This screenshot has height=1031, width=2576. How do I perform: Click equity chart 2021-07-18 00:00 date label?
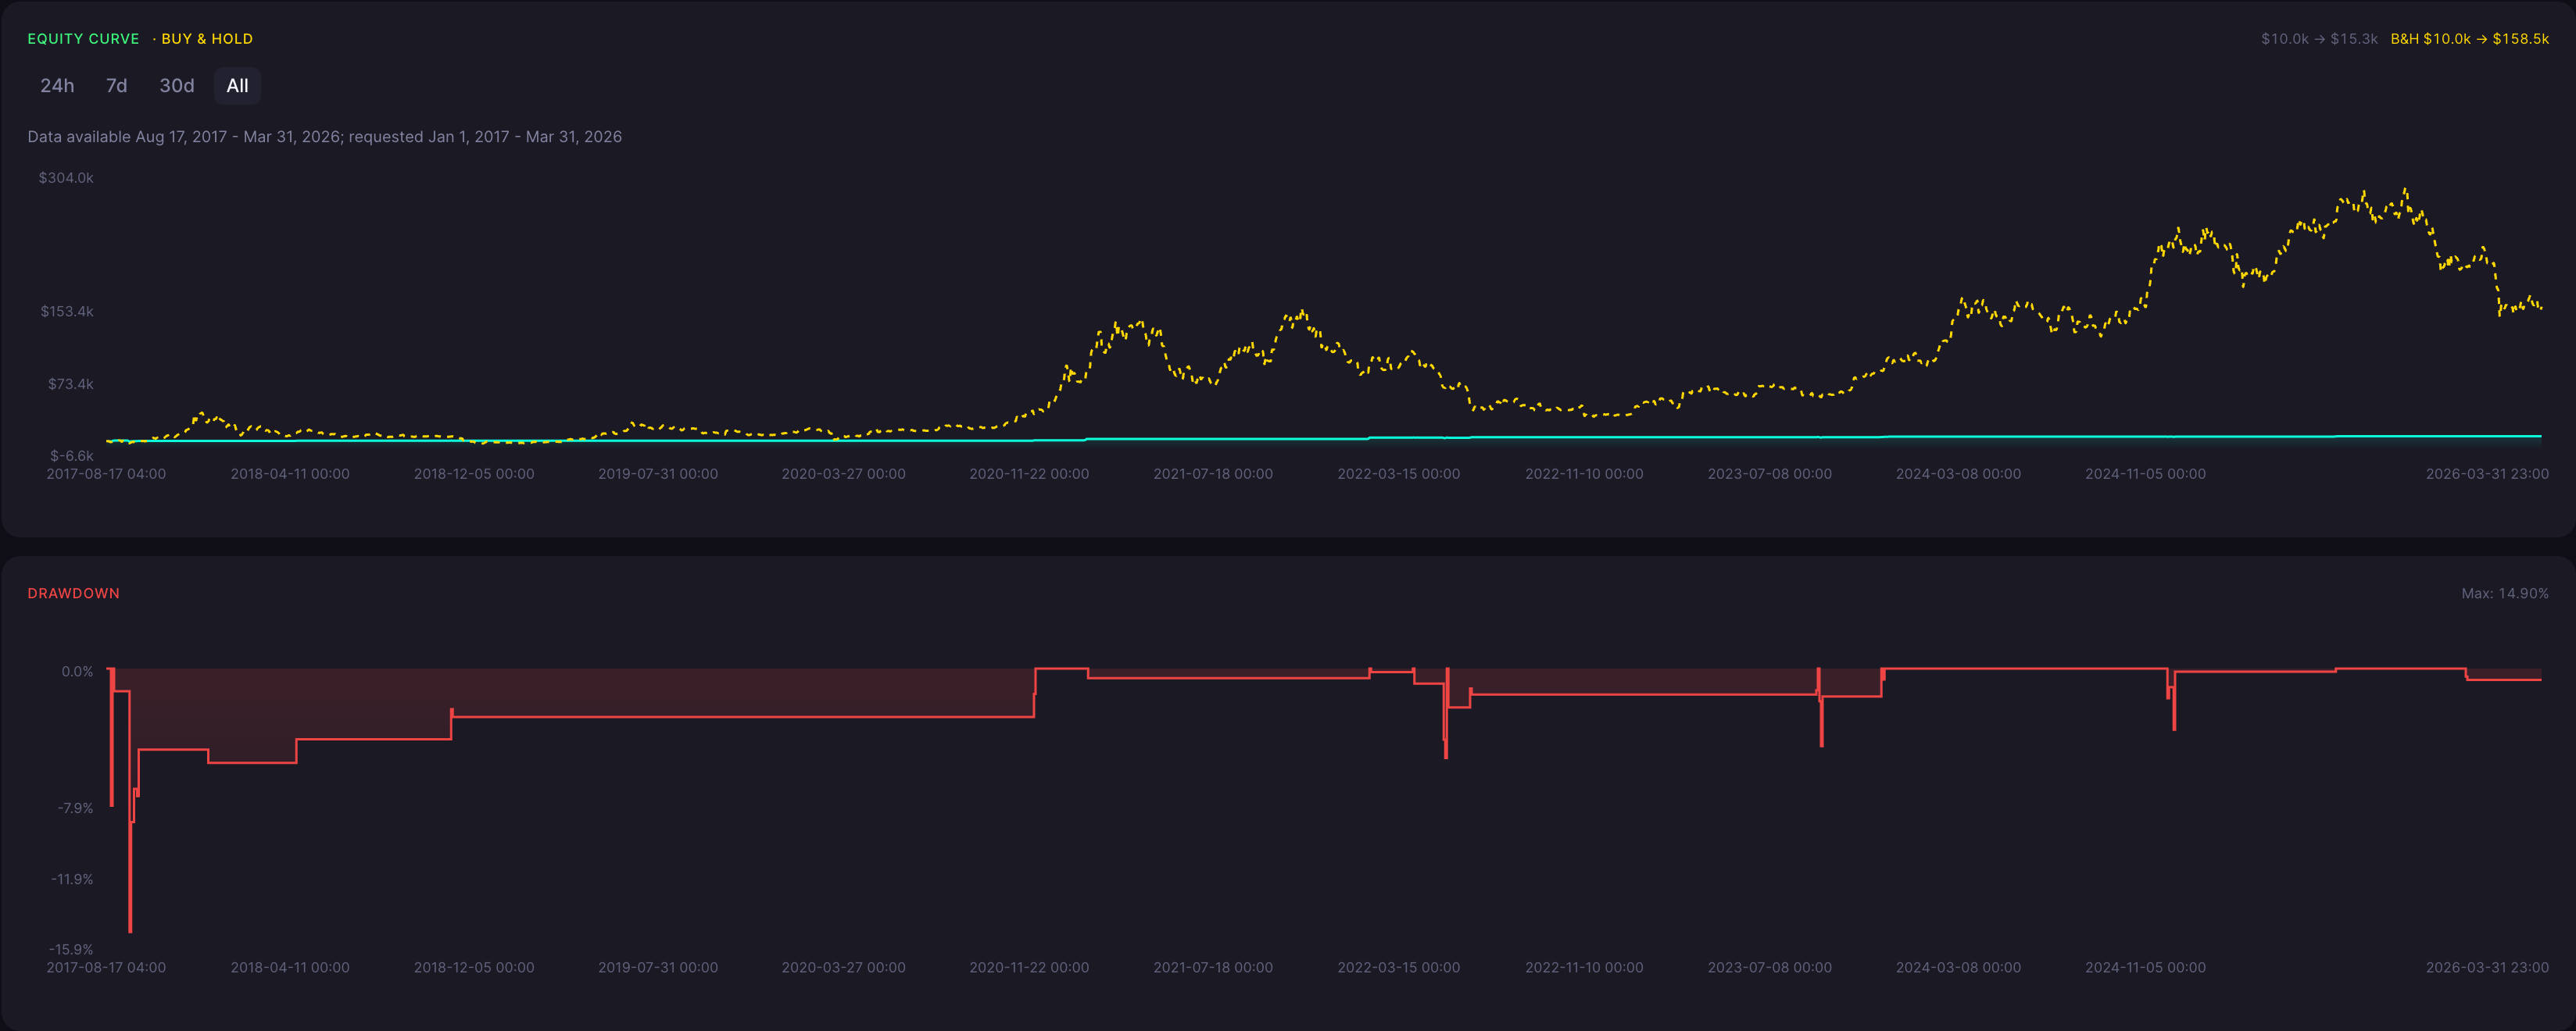coord(1213,473)
